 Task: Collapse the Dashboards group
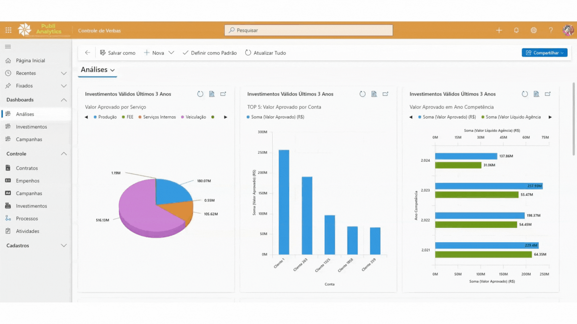coord(64,100)
